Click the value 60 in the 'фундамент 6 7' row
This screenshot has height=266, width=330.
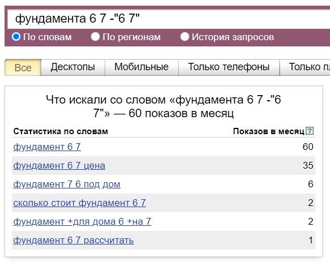(308, 147)
